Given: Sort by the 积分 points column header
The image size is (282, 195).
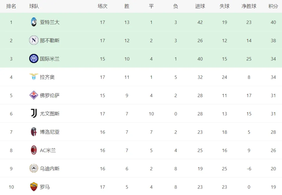Looking at the screenshot, I should click(273, 6).
